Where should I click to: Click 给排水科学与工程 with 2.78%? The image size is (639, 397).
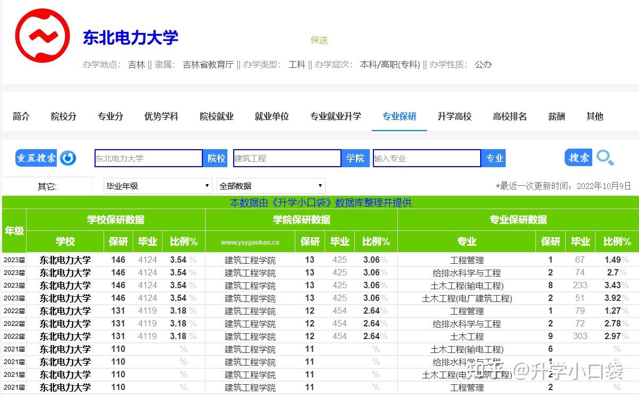click(467, 324)
